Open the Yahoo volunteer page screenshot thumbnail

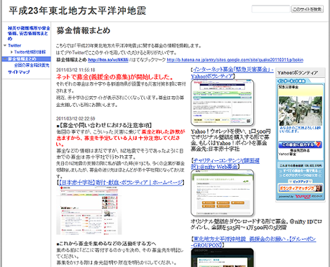[223, 103]
